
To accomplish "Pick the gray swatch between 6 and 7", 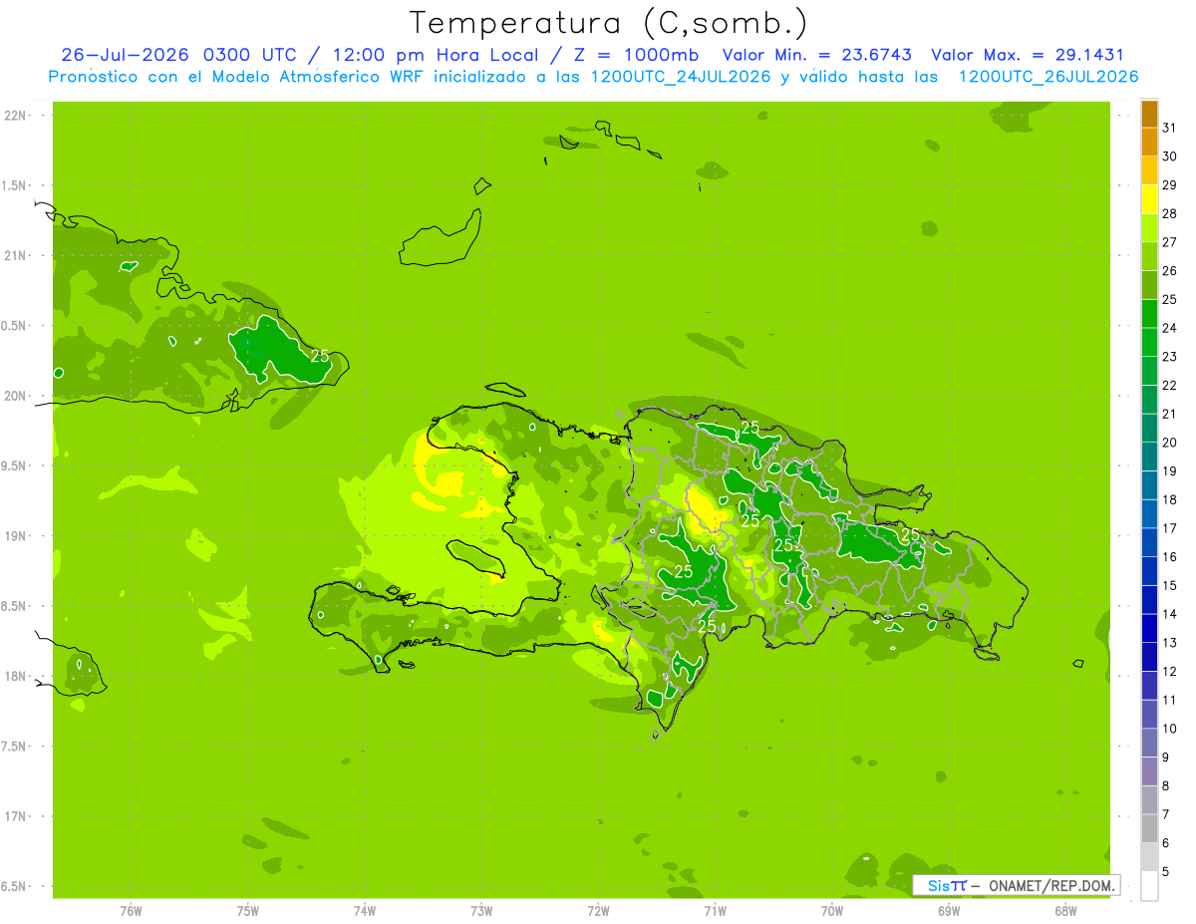I will click(x=1149, y=828).
